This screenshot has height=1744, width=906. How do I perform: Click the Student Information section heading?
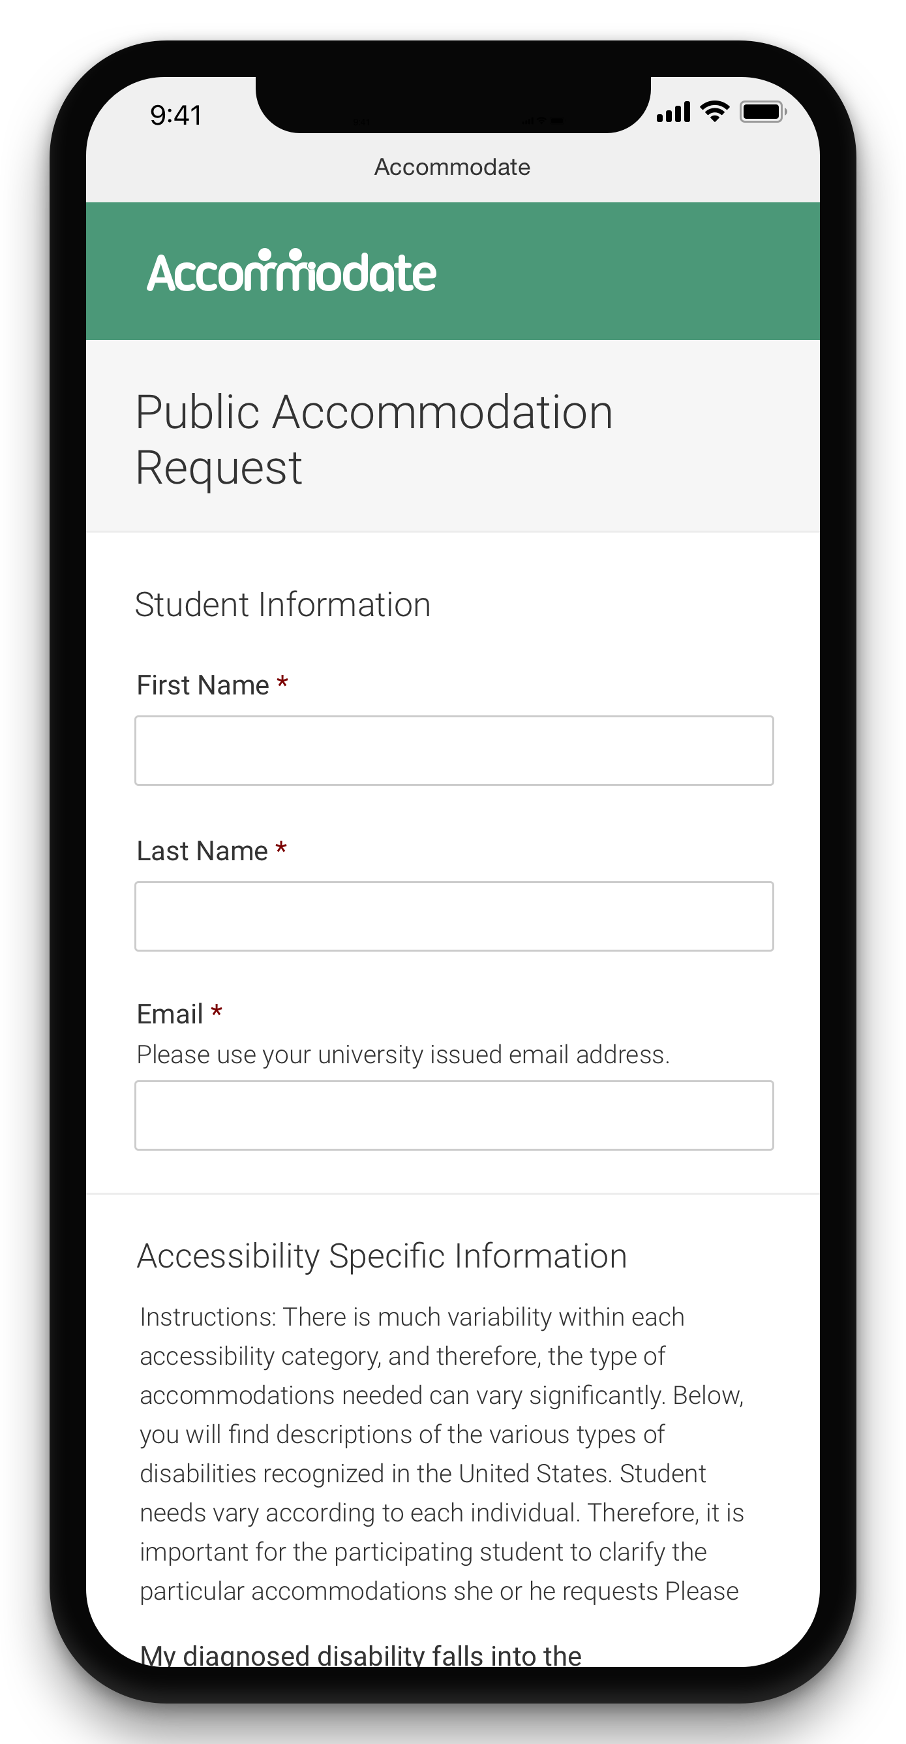283,604
